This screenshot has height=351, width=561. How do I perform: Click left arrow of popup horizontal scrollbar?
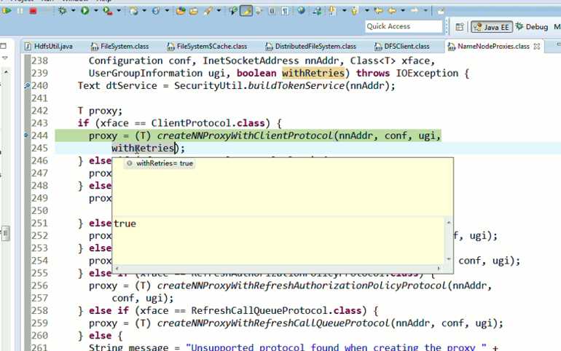point(117,268)
